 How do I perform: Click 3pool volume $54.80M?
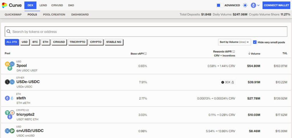point(254,66)
